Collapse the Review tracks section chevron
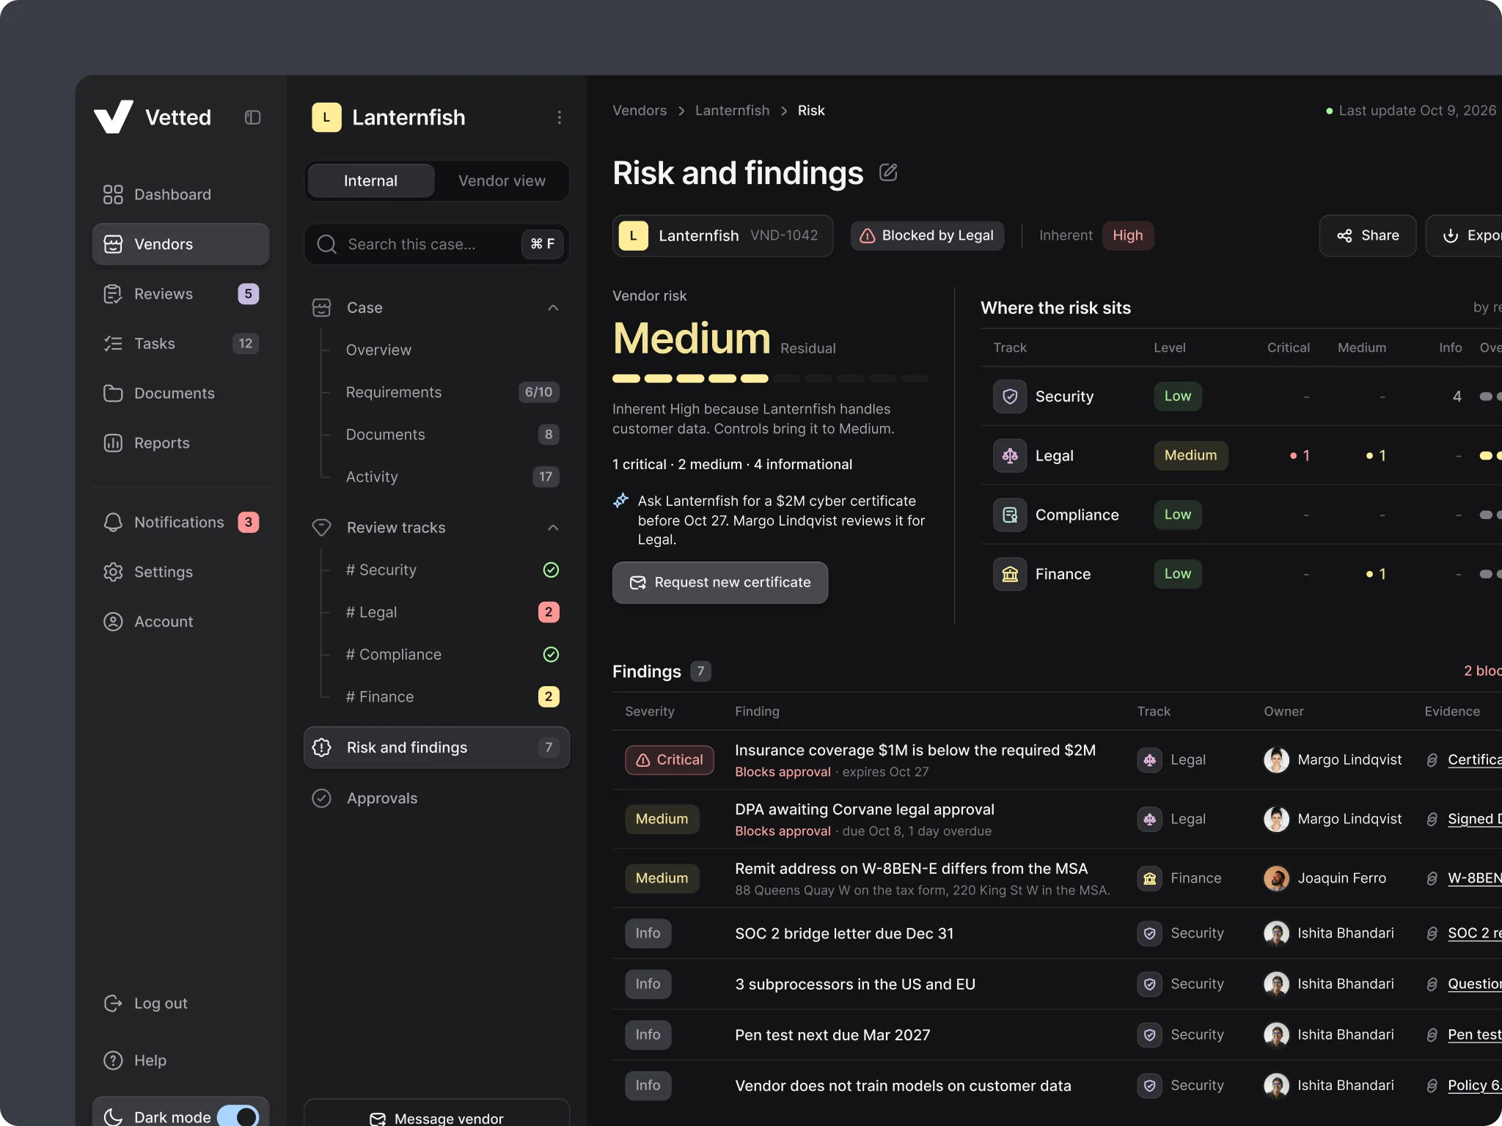 click(553, 528)
